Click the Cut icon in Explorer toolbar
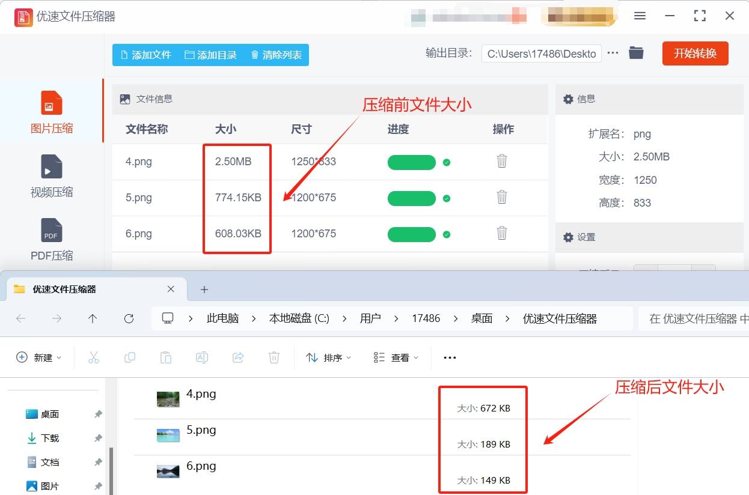This screenshot has width=749, height=495. tap(94, 357)
